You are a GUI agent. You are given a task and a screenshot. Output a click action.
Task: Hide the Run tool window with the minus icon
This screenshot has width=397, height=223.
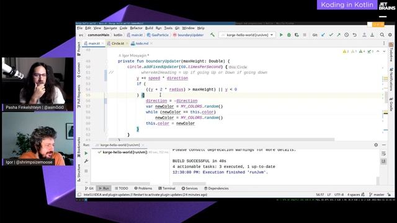pos(384,145)
